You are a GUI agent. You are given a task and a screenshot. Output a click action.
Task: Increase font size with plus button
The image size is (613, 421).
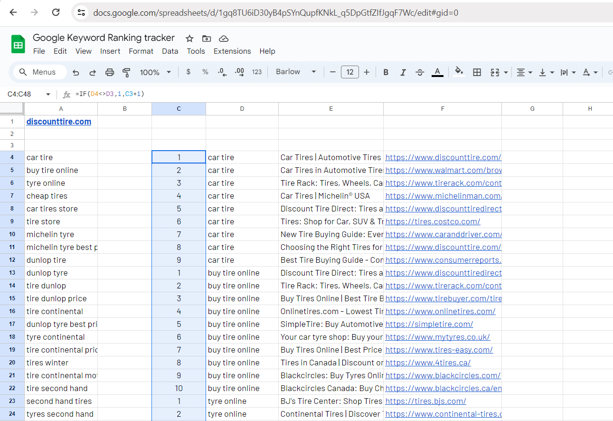point(367,72)
